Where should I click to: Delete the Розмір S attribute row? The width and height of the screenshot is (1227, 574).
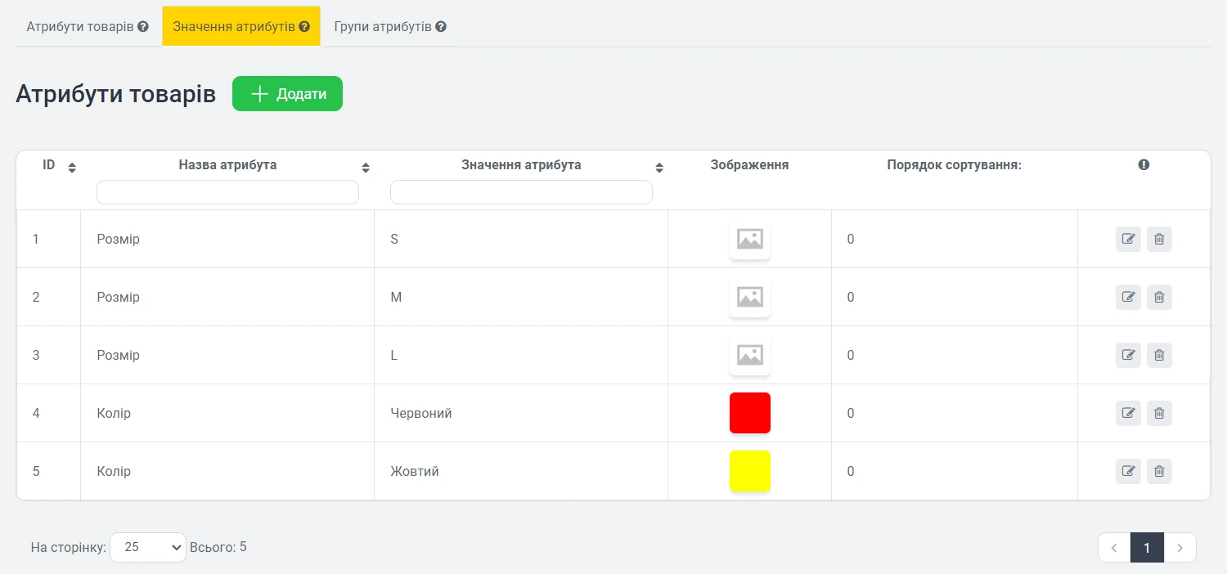coord(1159,240)
